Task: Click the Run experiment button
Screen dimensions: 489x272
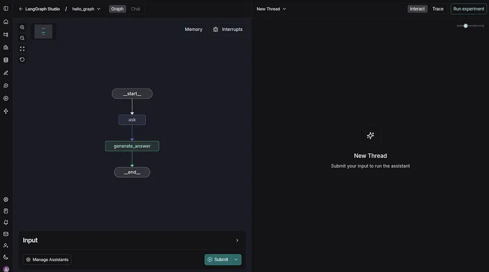Action: pyautogui.click(x=468, y=9)
